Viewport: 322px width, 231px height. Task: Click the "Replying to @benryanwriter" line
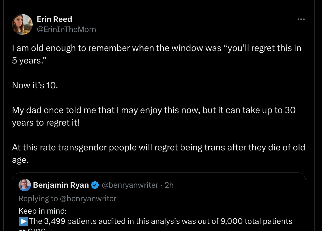pyautogui.click(x=67, y=198)
